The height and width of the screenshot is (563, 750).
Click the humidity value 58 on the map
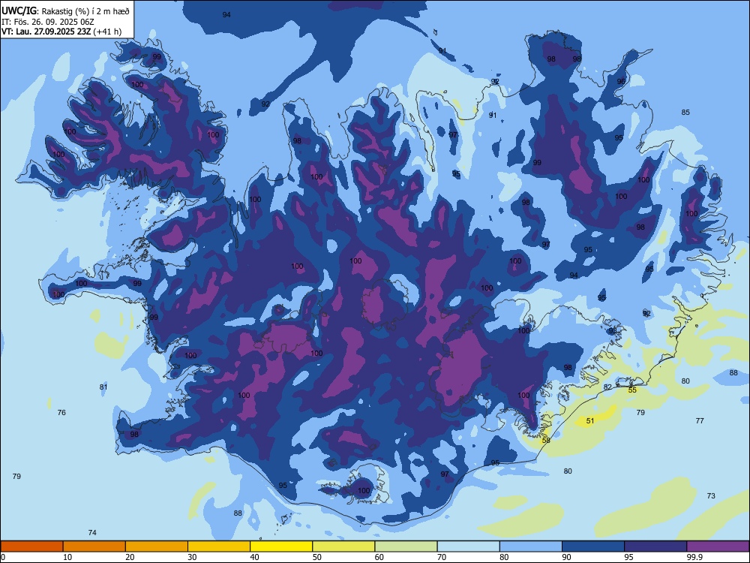(x=546, y=441)
